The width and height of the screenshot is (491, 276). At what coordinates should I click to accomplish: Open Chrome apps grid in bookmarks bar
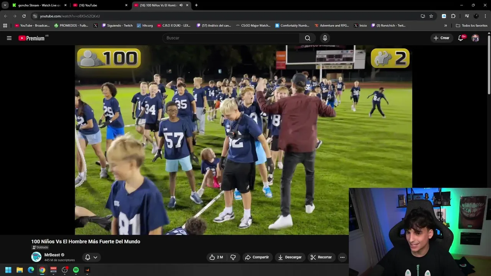[5, 26]
